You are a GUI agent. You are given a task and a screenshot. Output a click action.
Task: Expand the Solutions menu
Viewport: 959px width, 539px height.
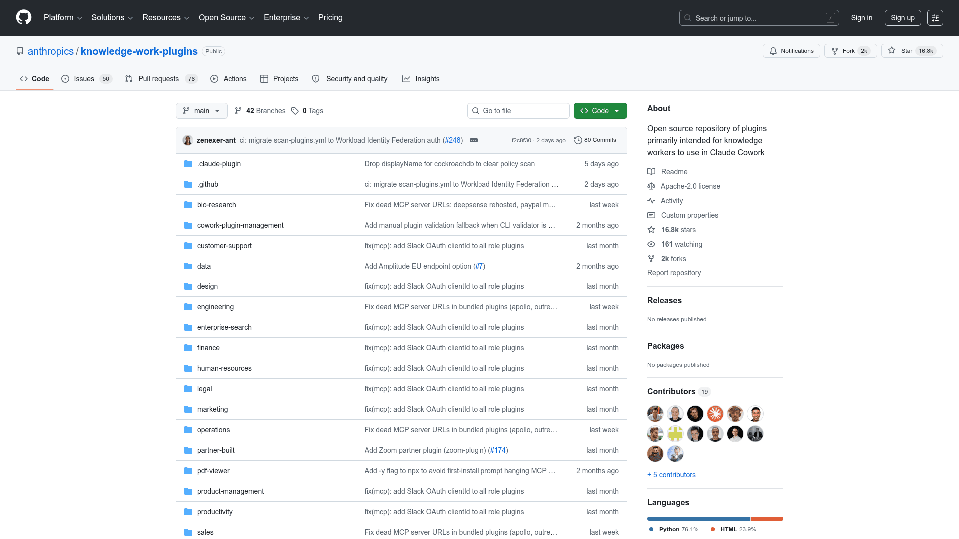click(112, 18)
